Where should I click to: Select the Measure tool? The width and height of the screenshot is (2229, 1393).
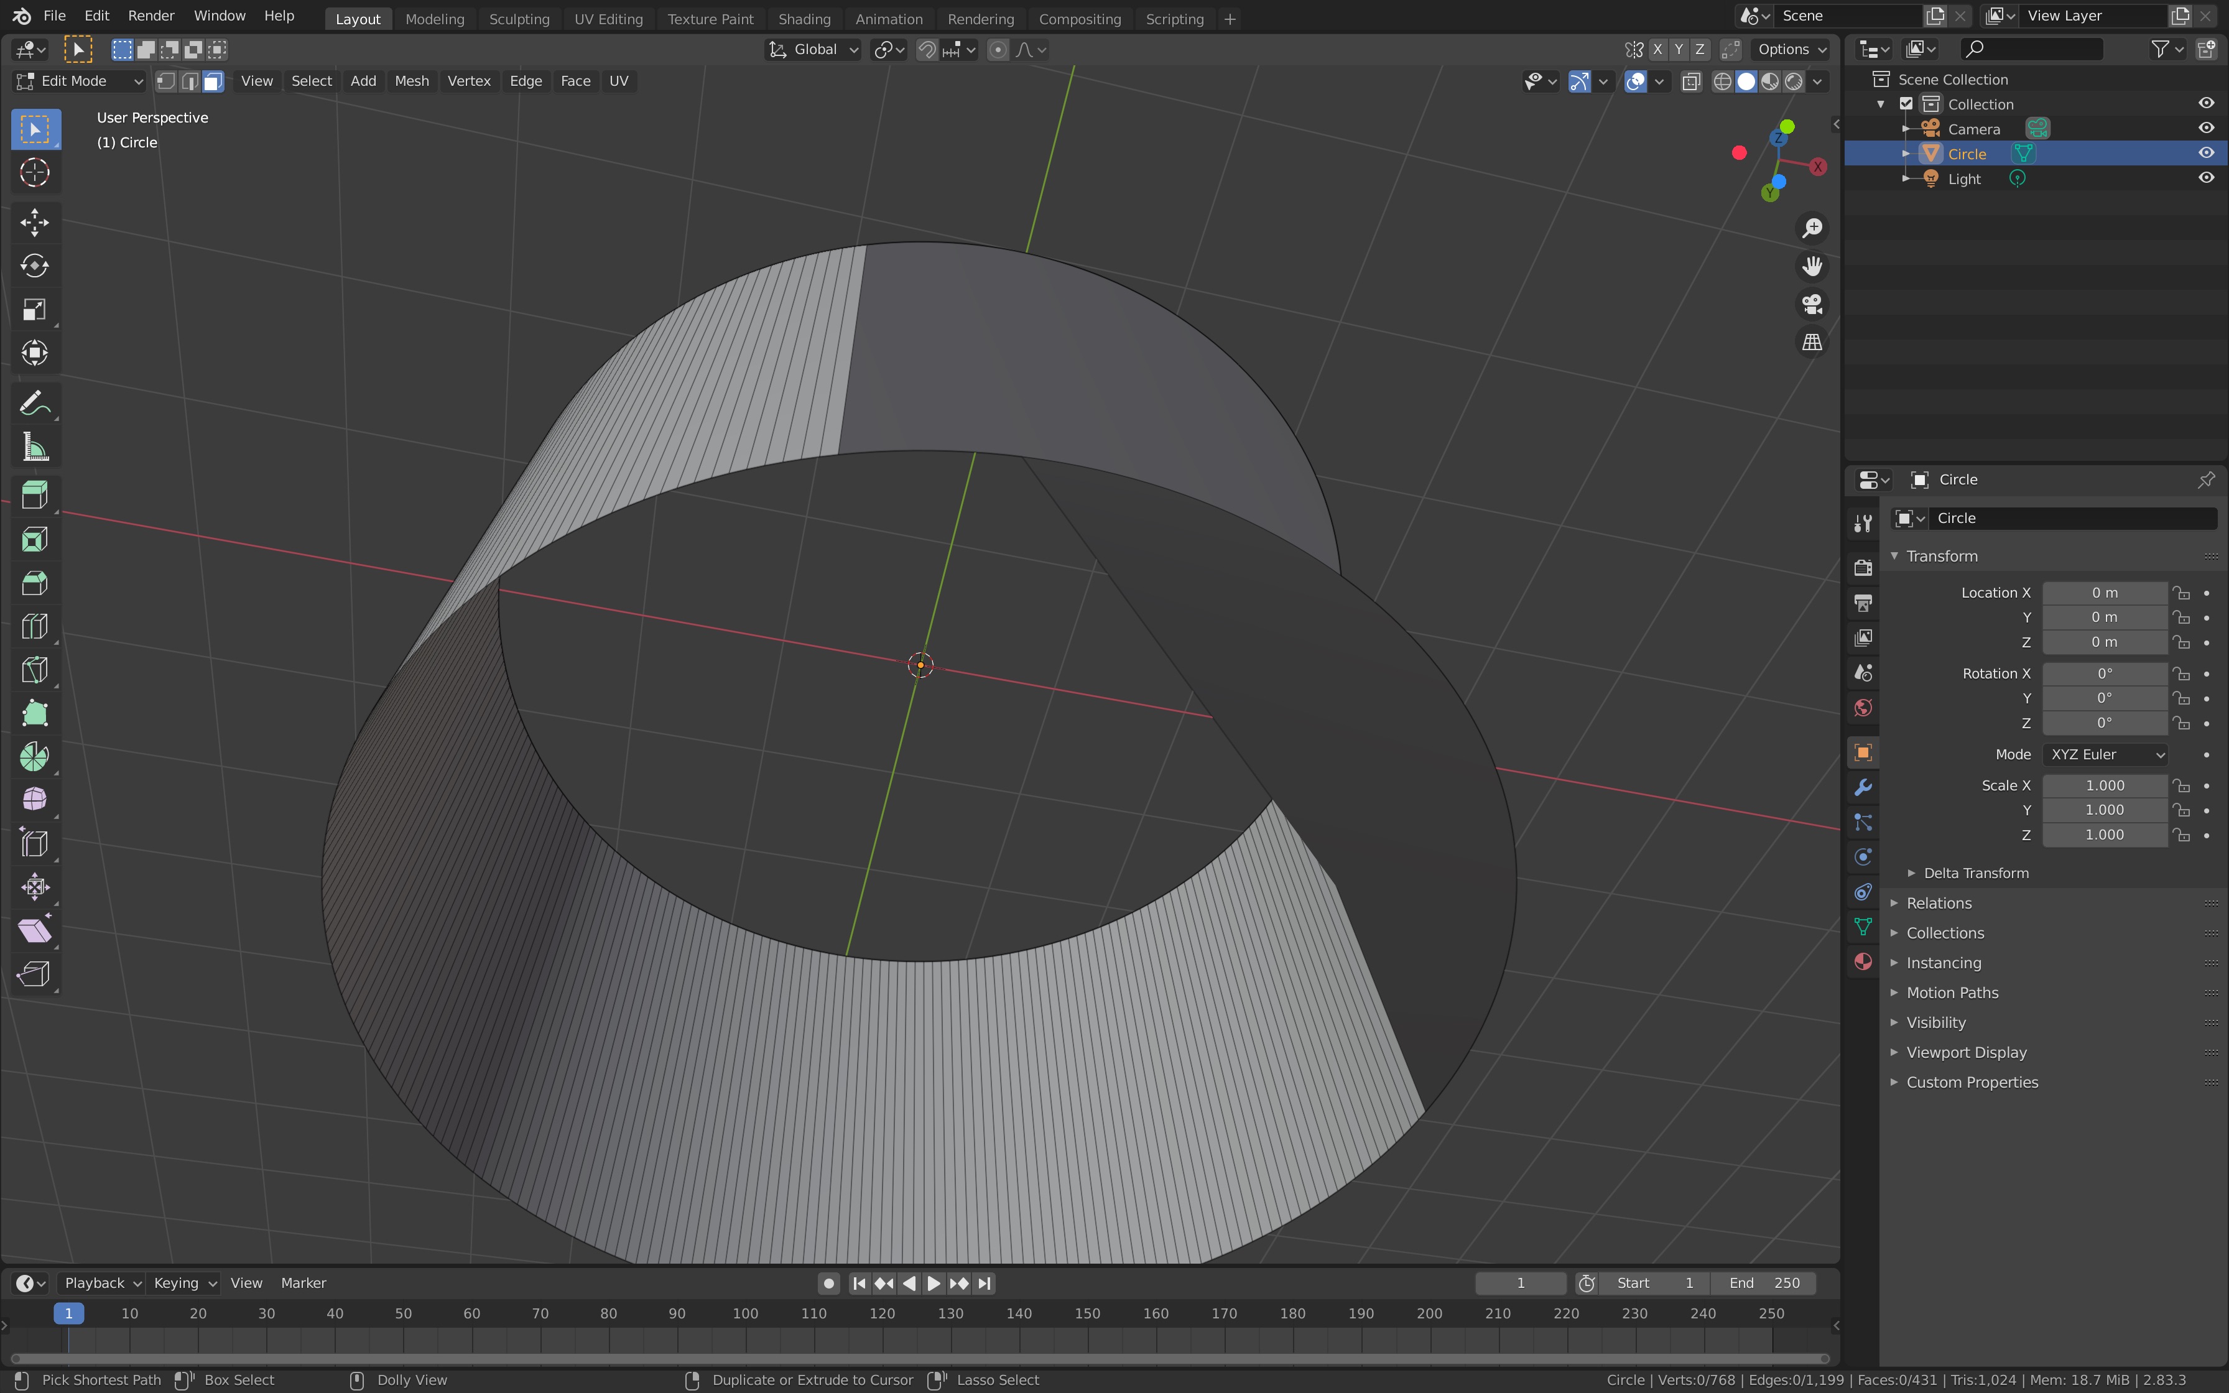pyautogui.click(x=34, y=446)
